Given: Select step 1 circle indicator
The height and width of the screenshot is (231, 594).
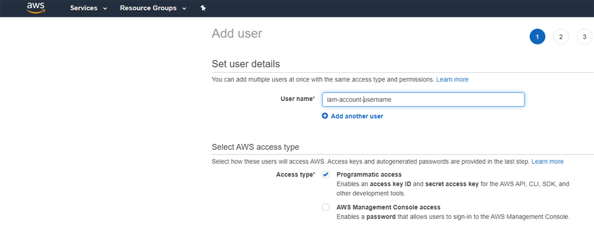Looking at the screenshot, I should 537,37.
